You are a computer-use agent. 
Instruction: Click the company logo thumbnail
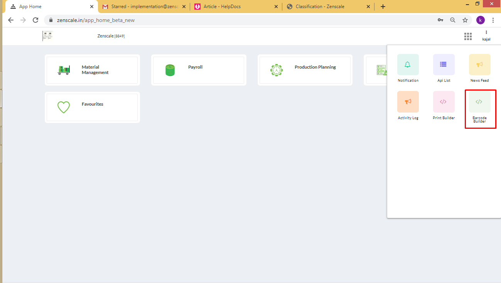click(x=48, y=36)
